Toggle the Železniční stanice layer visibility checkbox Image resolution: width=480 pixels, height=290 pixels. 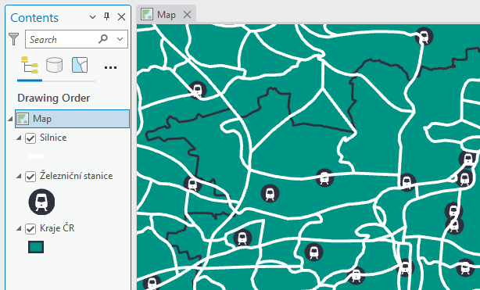(x=30, y=177)
